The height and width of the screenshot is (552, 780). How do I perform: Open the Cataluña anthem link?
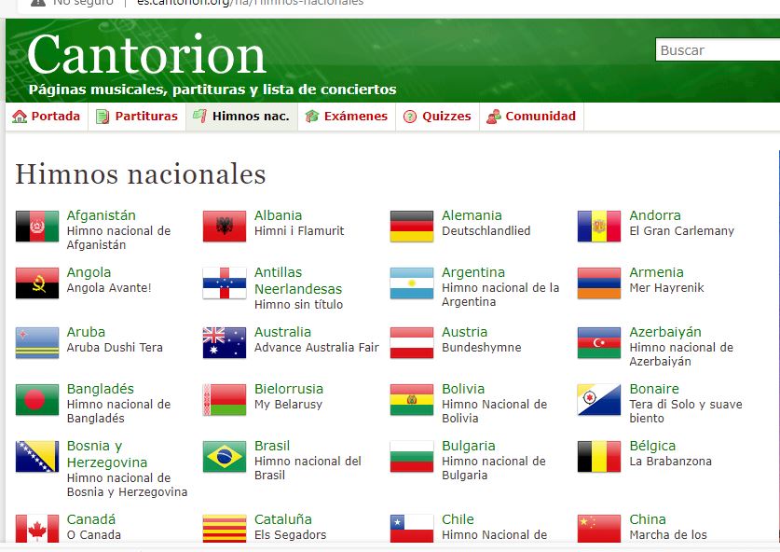point(282,519)
